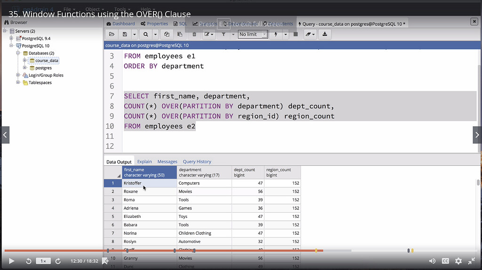
Task: Select row number 5 header
Action: coord(113,216)
